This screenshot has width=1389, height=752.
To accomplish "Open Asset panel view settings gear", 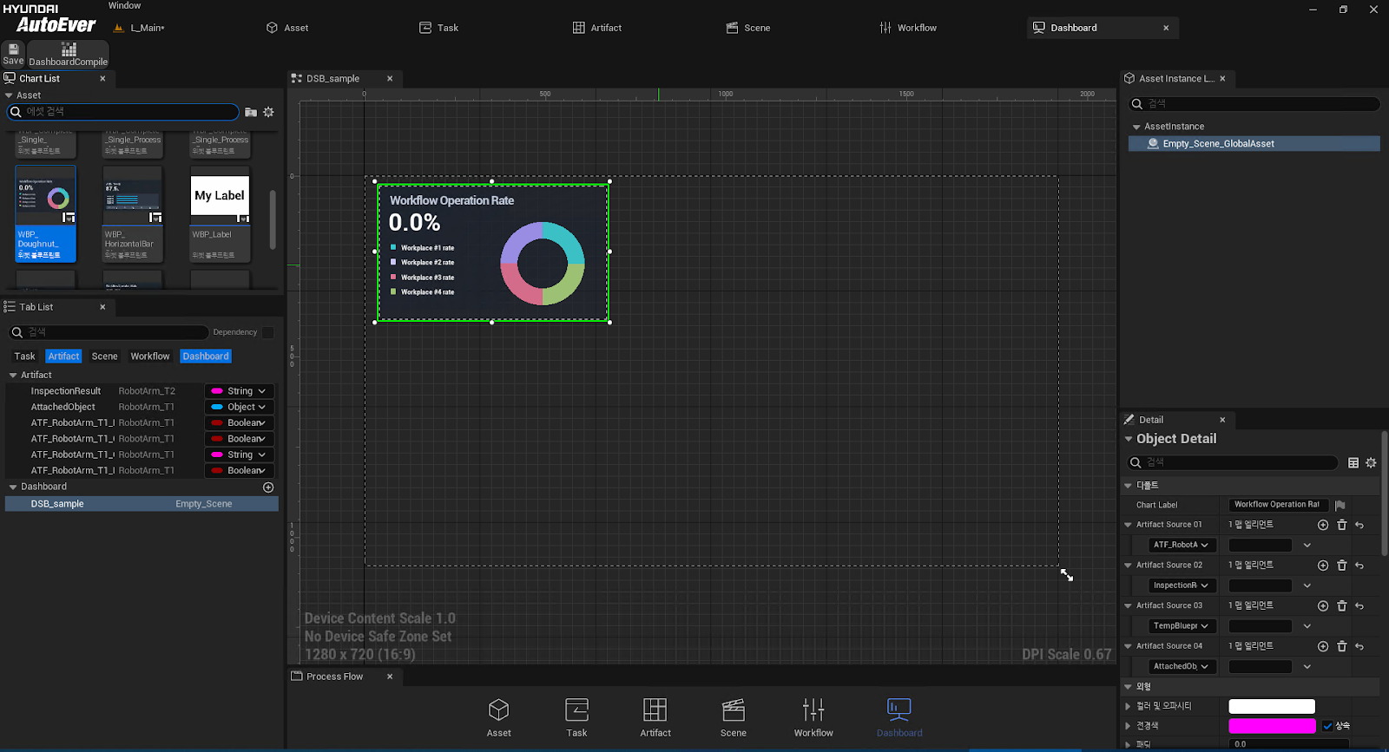I will coord(269,112).
